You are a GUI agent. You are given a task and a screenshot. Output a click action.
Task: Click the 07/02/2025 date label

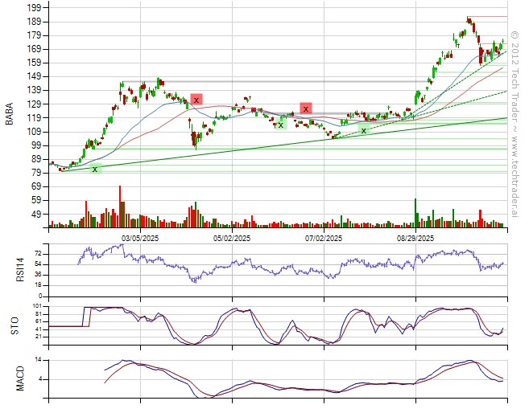[324, 239]
